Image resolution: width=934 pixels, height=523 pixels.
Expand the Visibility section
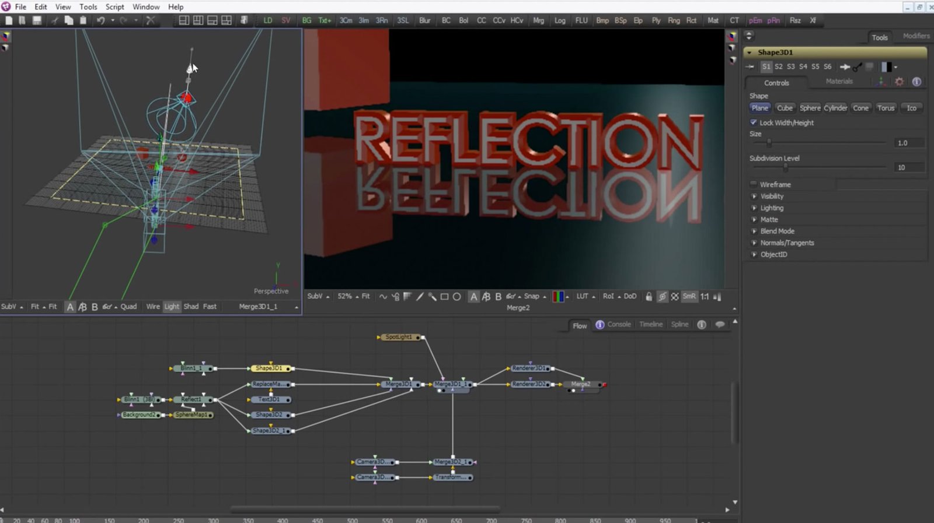click(754, 196)
